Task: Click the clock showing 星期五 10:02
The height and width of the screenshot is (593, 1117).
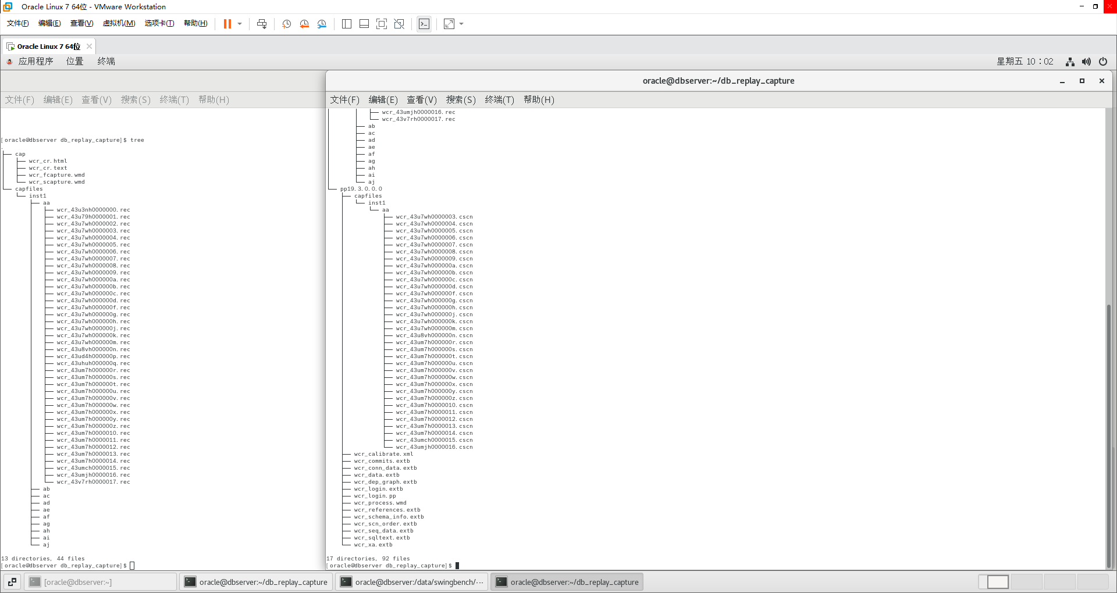Action: coord(1024,61)
